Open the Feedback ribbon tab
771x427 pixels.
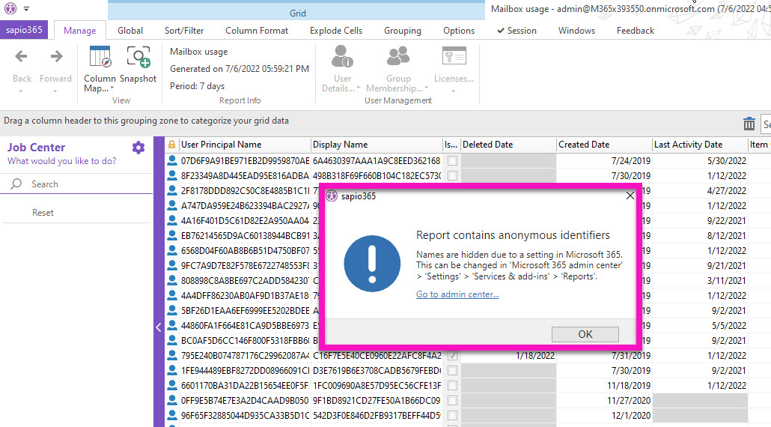[x=636, y=31]
